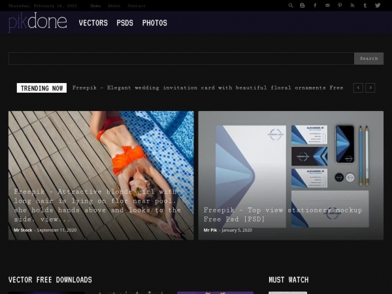Click the date January 5, 2020
This screenshot has width=392, height=294.
(x=237, y=230)
